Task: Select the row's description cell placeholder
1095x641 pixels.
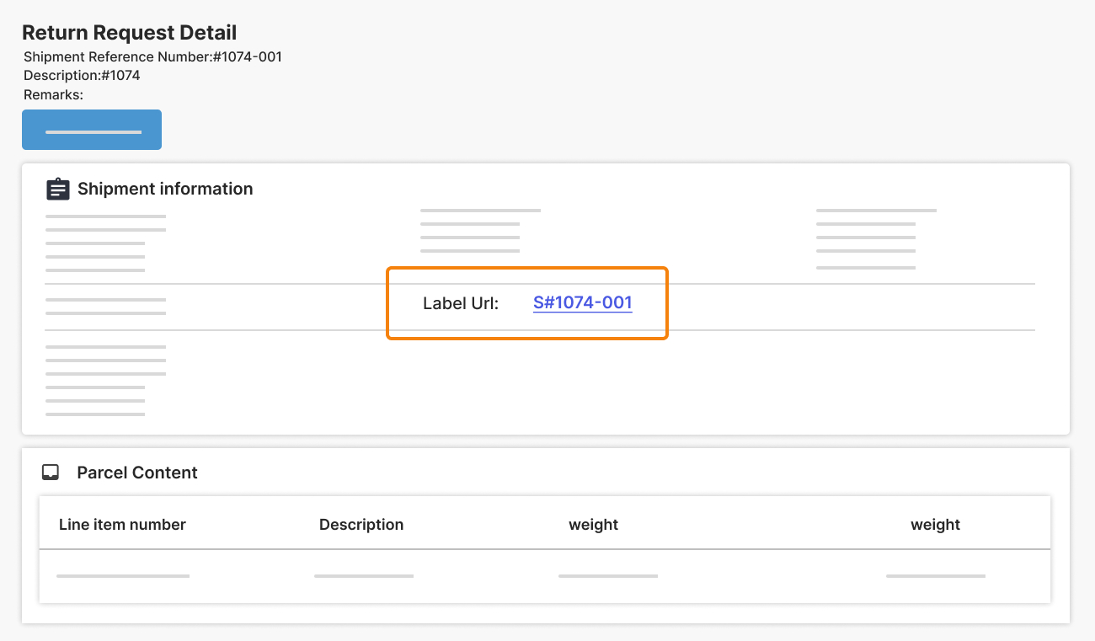Action: coord(364,576)
